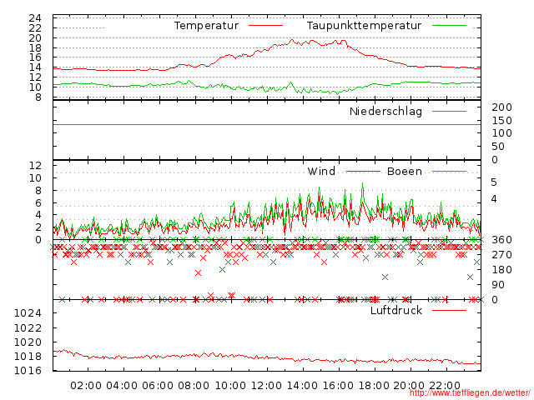Click the 12:00 time axis label
534x400 pixels.
266,386
